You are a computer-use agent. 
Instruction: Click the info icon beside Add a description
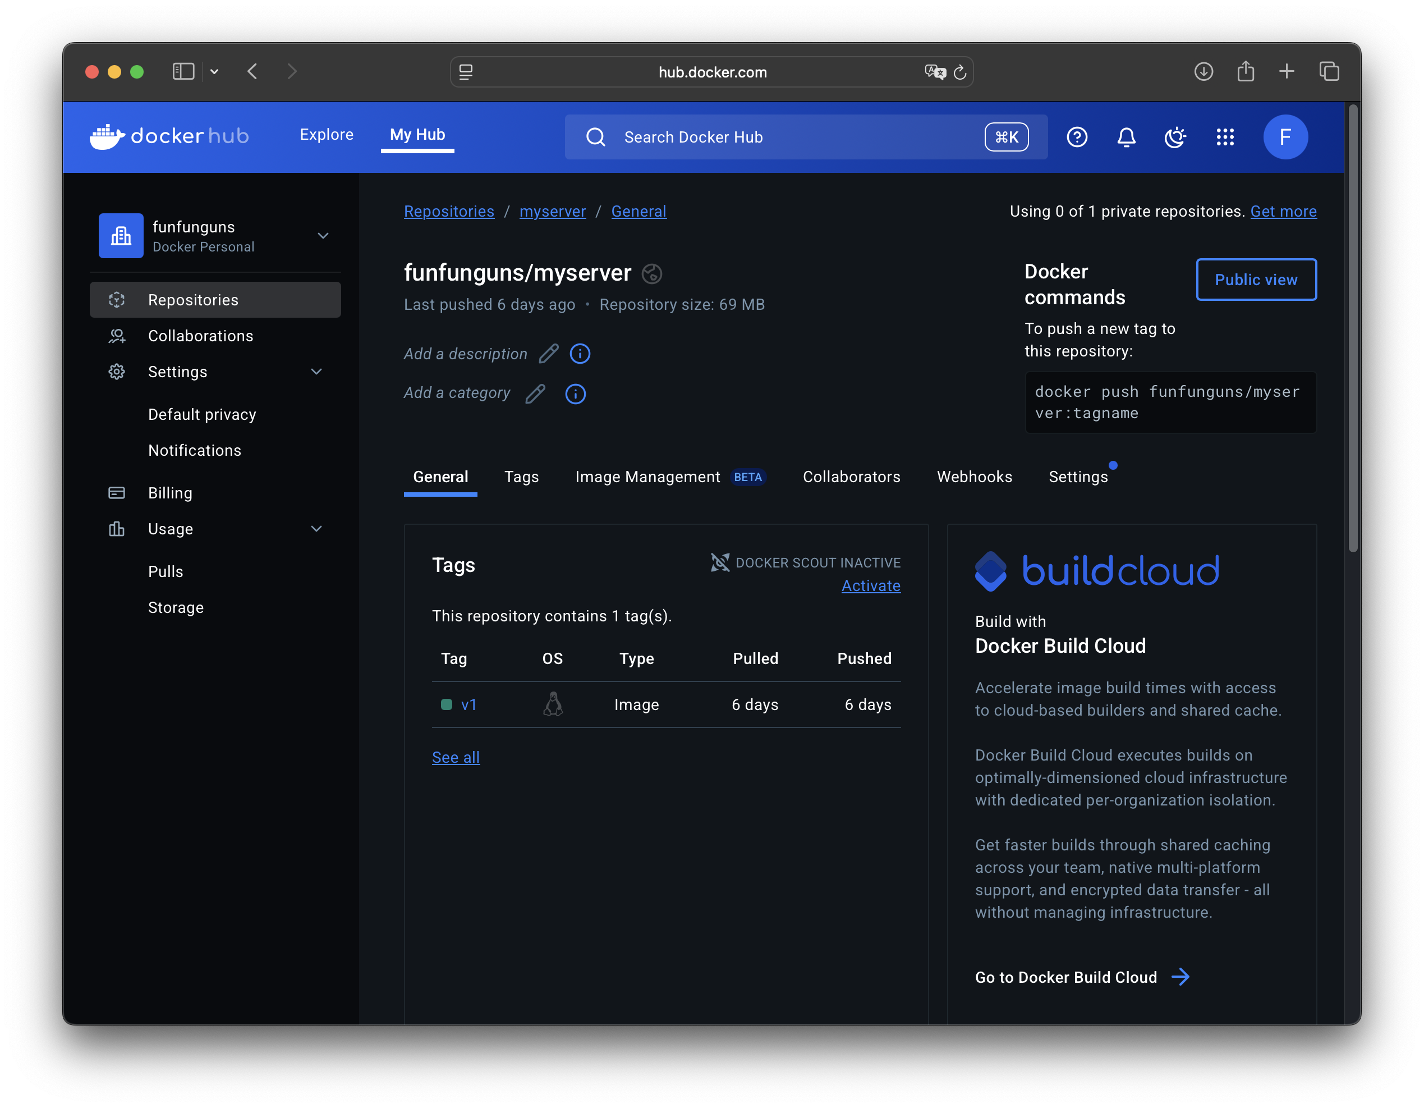(x=580, y=354)
